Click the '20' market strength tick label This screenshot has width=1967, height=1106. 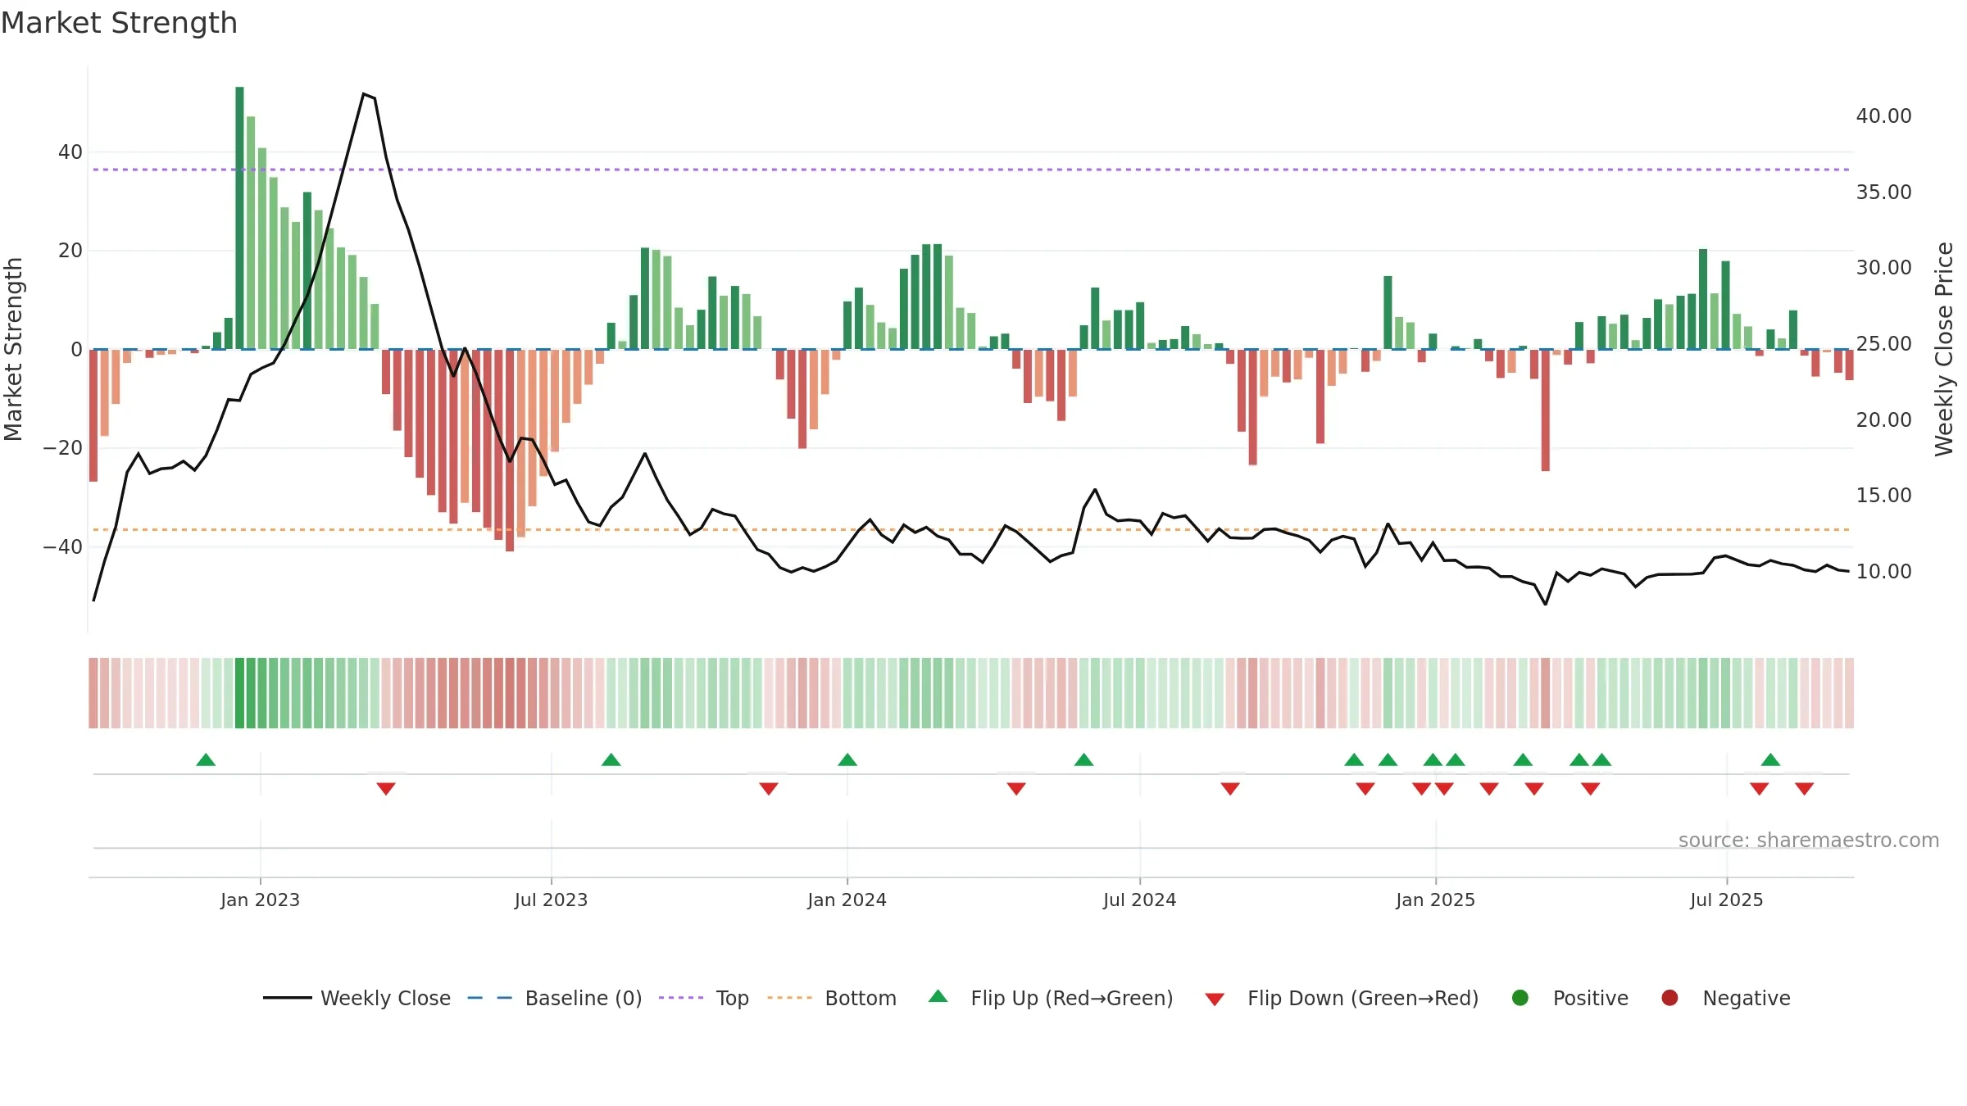click(x=70, y=251)
